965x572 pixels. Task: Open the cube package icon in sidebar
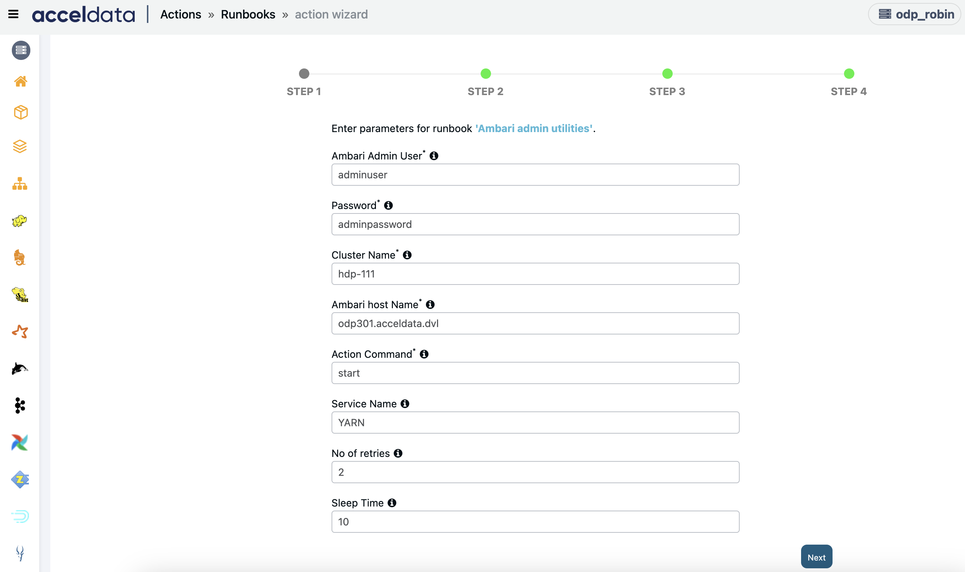[20, 112]
